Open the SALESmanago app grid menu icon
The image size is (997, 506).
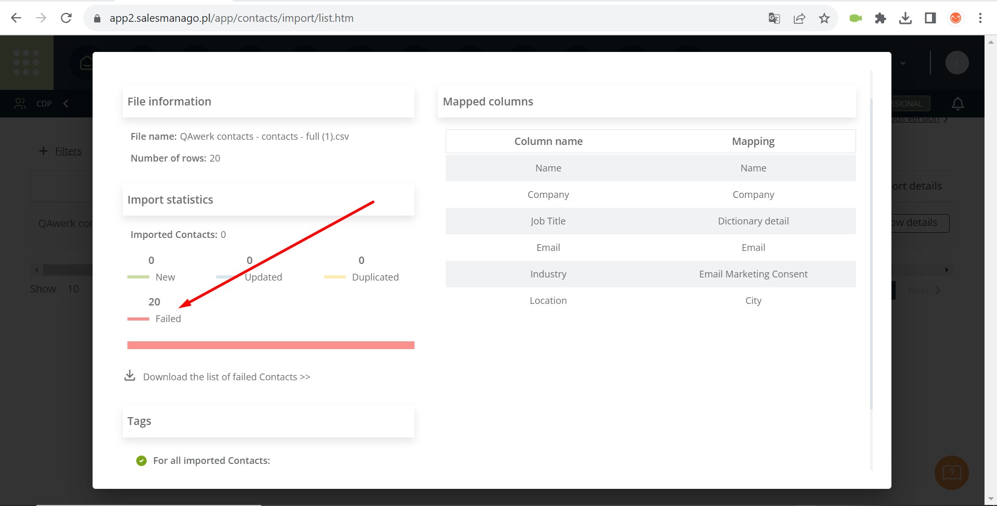click(27, 63)
